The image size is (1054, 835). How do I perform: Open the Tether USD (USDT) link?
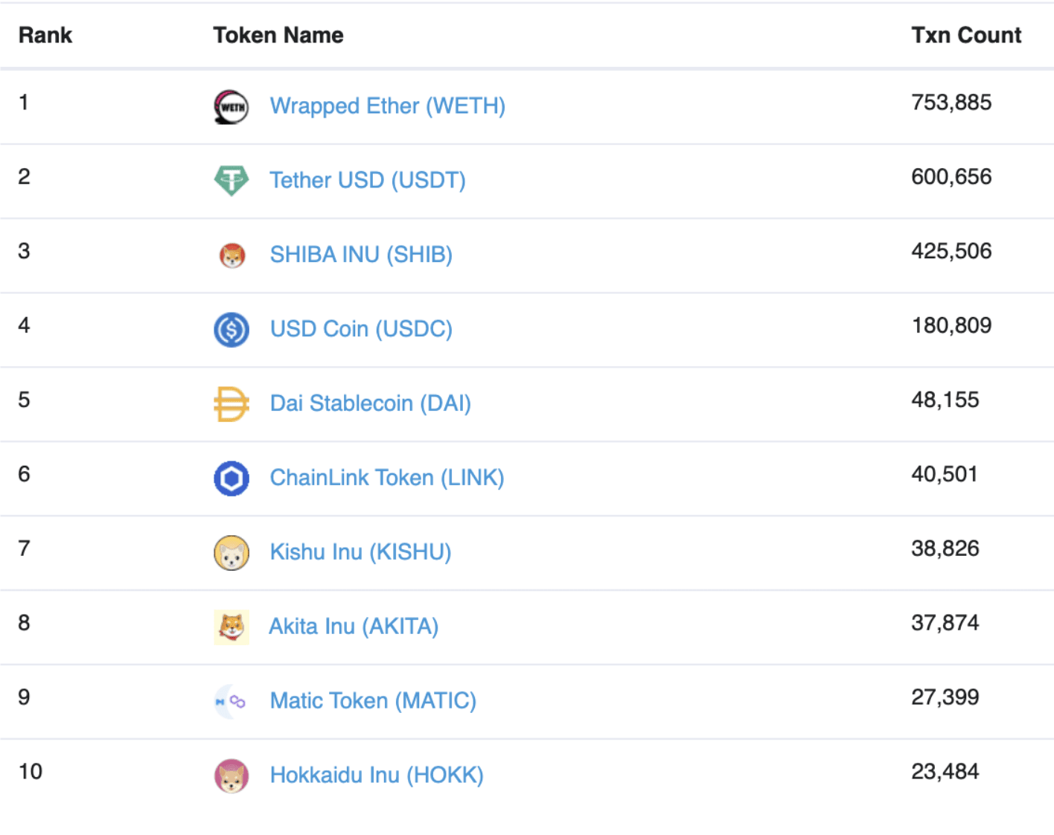click(368, 180)
